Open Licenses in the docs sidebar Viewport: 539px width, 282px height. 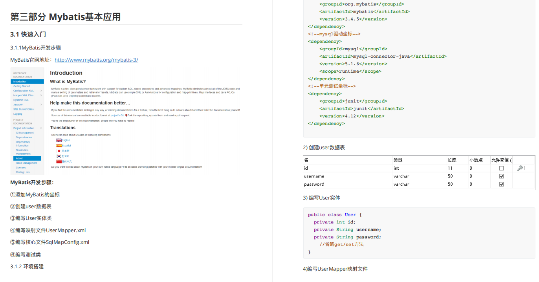[21, 168]
